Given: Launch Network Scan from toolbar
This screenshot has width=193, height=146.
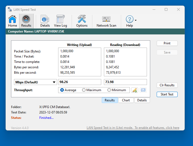Looking at the screenshot, I should point(106,21).
